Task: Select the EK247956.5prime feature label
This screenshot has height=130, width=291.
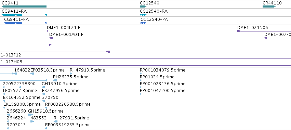Action: pos(61,91)
